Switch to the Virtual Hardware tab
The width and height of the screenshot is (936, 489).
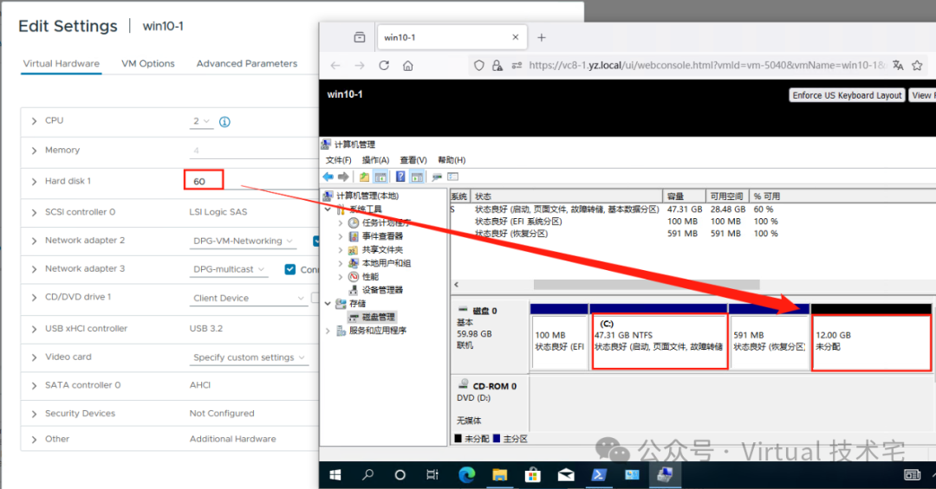pyautogui.click(x=62, y=63)
